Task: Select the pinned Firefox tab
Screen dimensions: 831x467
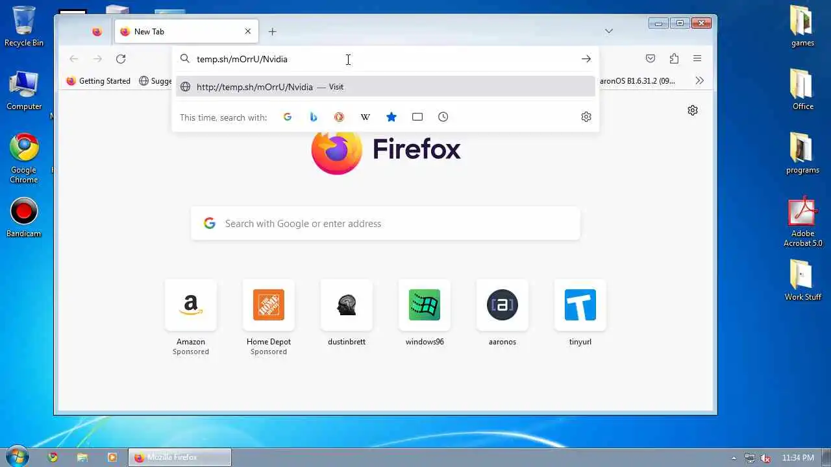Action: pyautogui.click(x=97, y=31)
